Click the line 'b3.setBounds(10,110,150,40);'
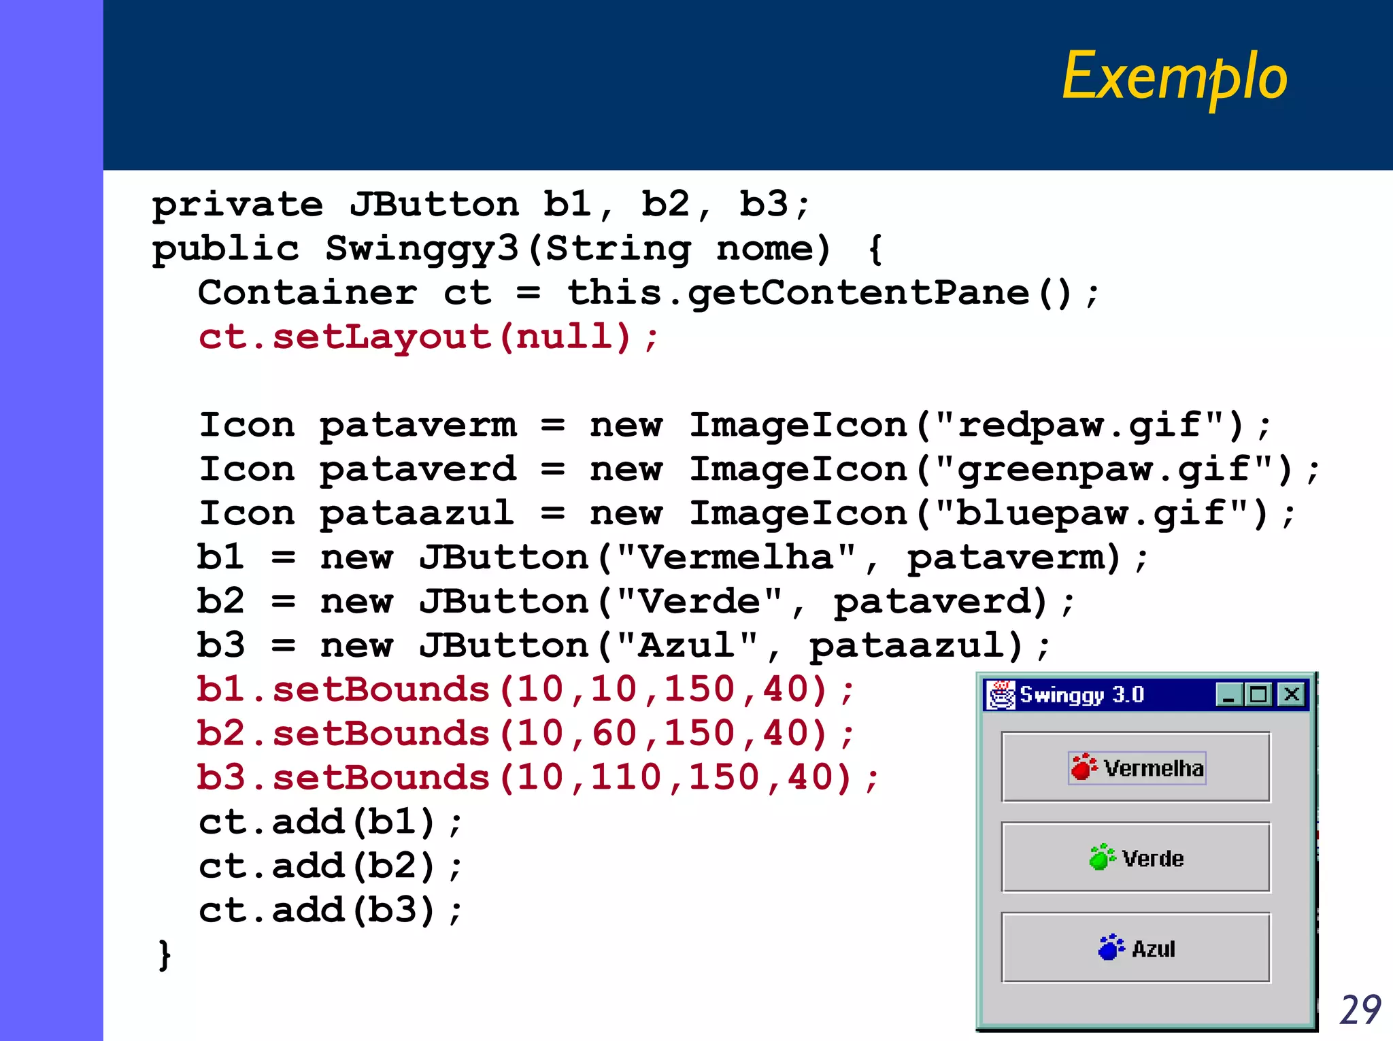Viewport: 1393px width, 1041px height. point(538,779)
